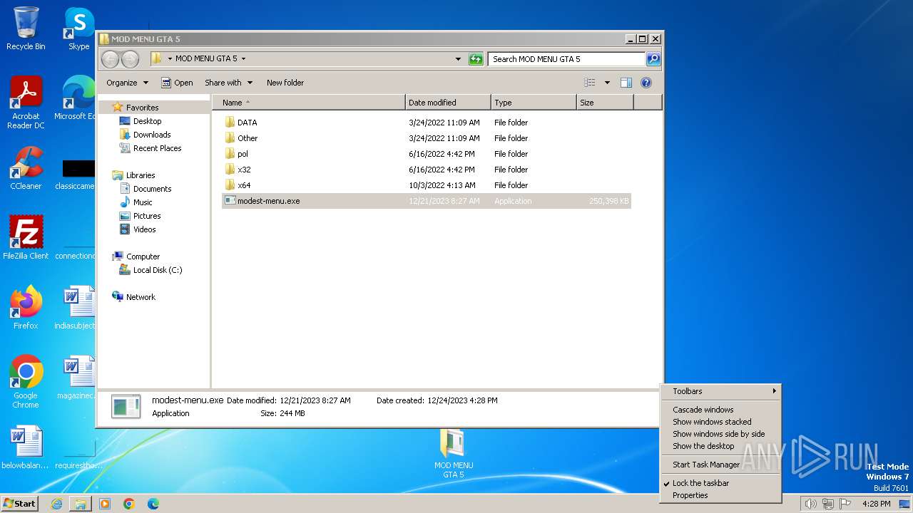
Task: Show the preview pane icon
Action: (x=626, y=83)
